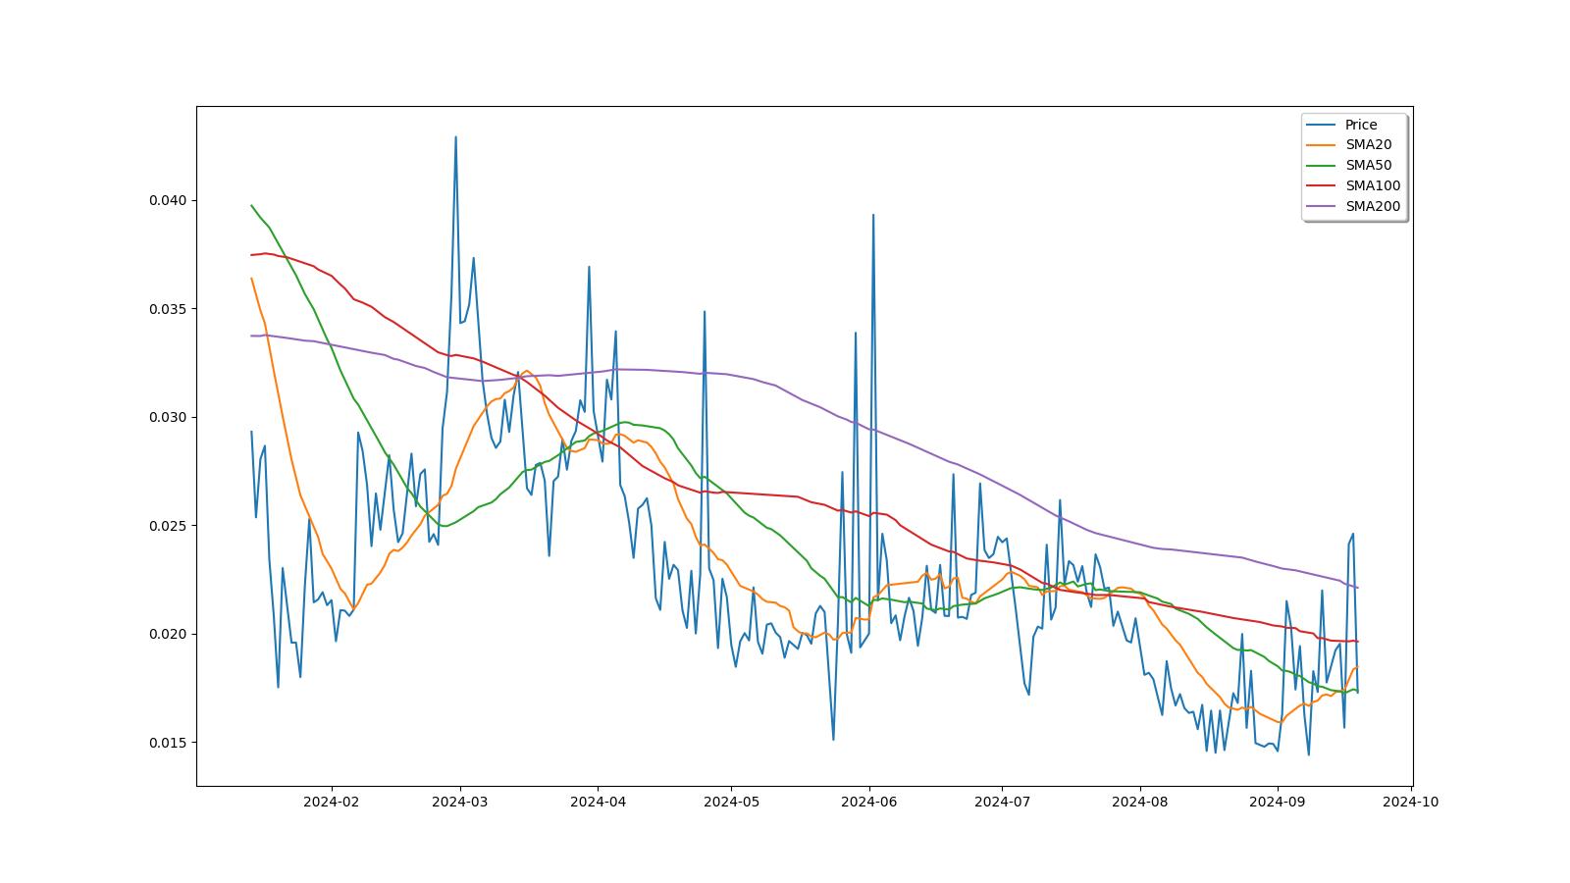The width and height of the screenshot is (1570, 883).
Task: Click the SMA50 legend label
Action: click(x=1368, y=165)
